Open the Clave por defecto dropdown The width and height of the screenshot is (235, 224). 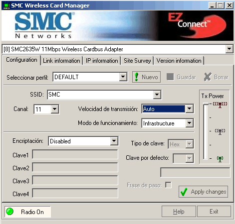[189, 158]
